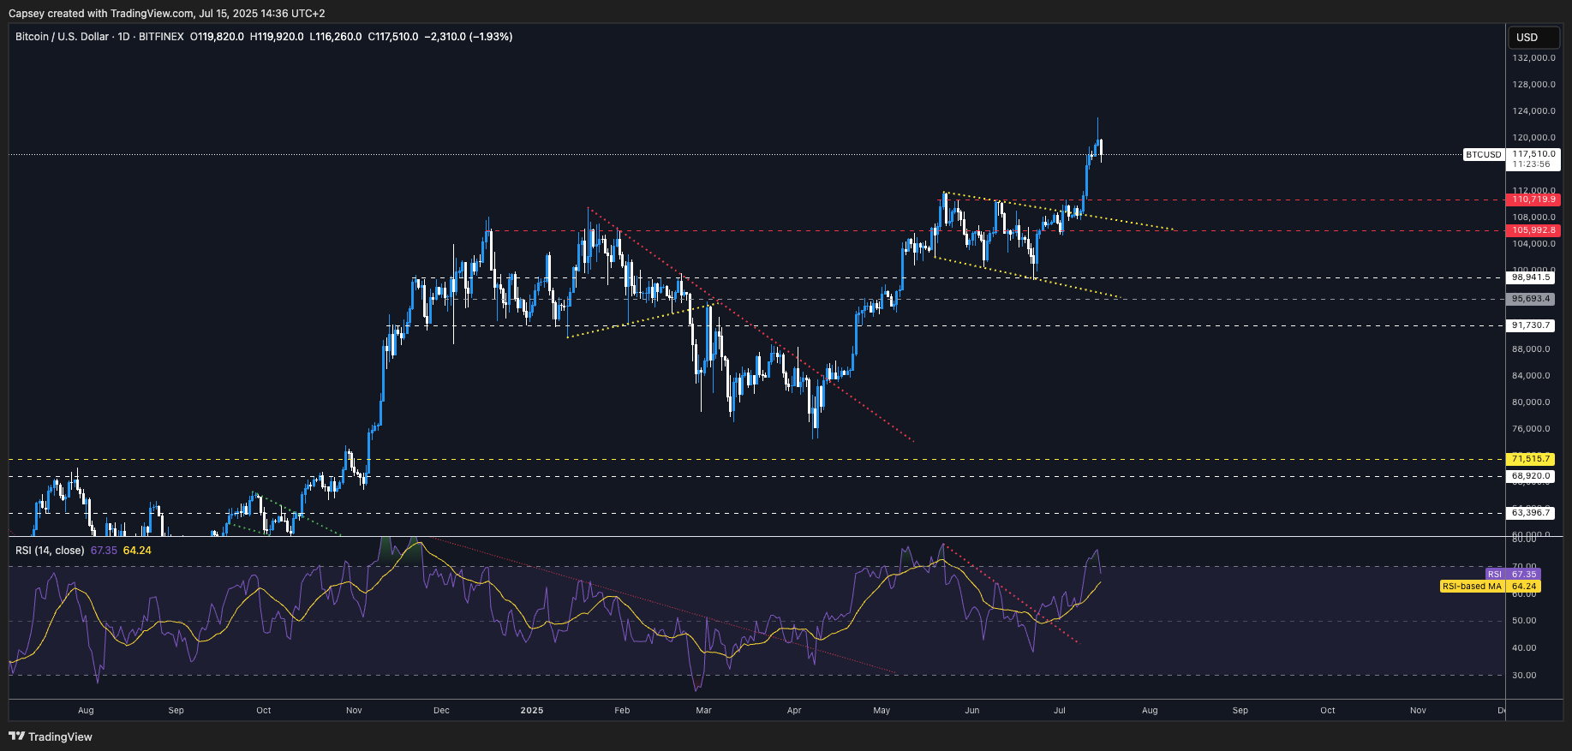Click the Mar label on time axis
The height and width of the screenshot is (751, 1572).
703,711
